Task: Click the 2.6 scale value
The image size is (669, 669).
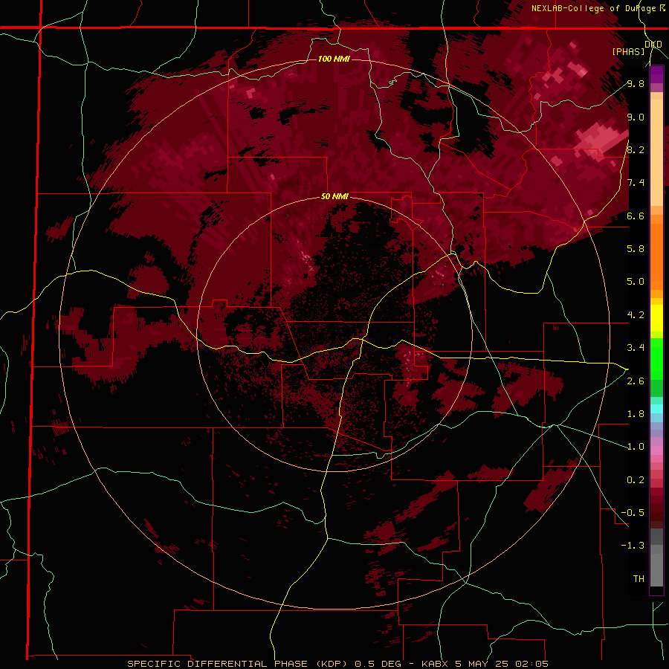Action: [x=636, y=381]
